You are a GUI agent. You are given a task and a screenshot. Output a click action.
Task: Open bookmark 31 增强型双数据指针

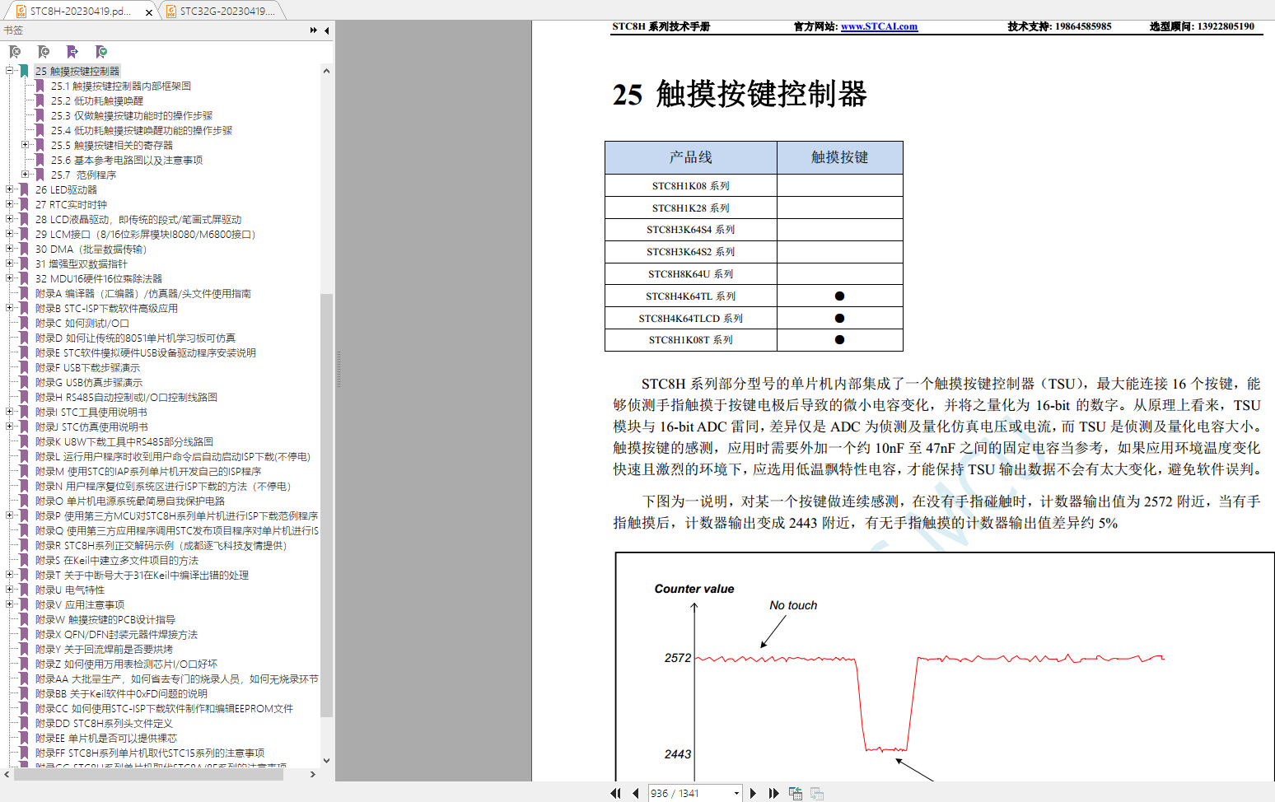pos(82,263)
